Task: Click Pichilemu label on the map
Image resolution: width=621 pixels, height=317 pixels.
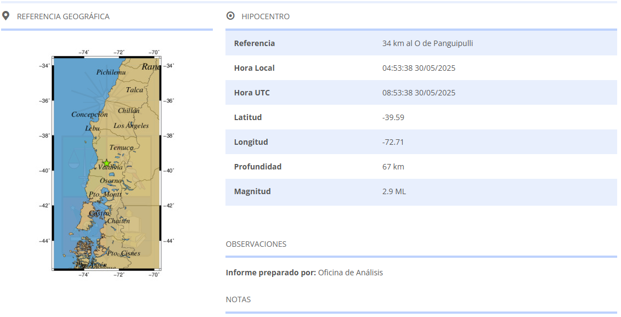Action: (111, 72)
